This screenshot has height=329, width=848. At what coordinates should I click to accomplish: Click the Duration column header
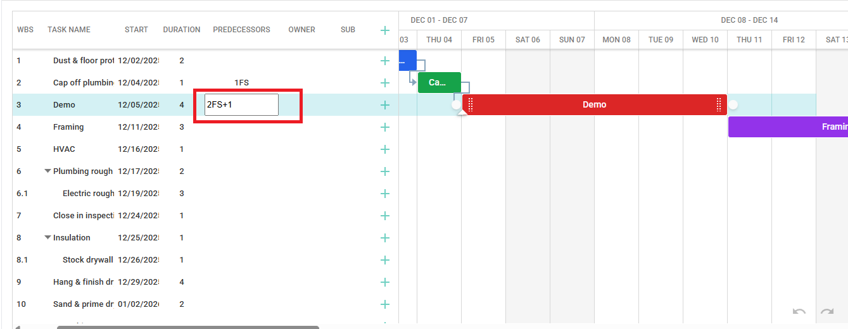coord(182,30)
